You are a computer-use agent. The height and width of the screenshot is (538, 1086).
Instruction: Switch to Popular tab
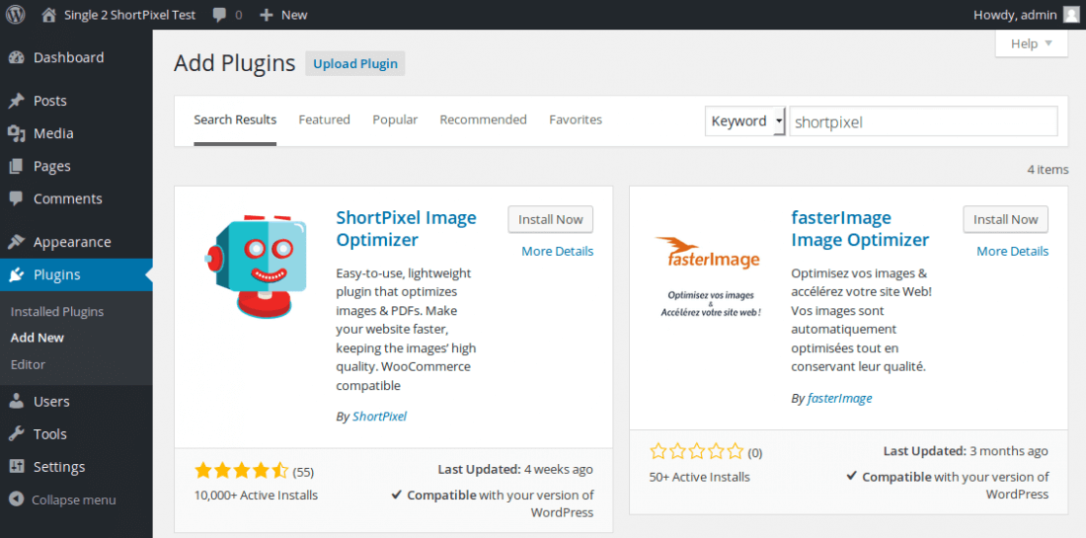click(395, 119)
